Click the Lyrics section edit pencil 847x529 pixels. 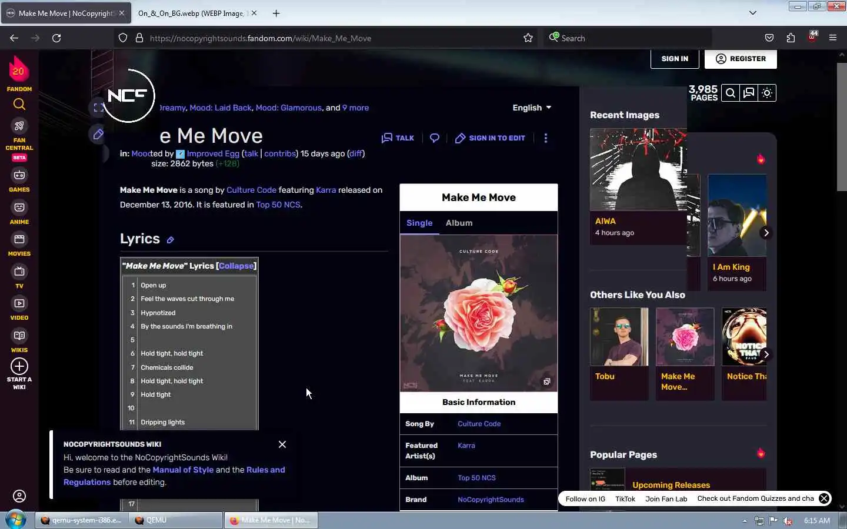coord(170,240)
